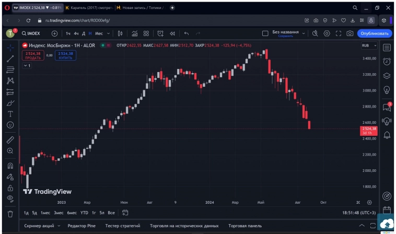Open the alerts clock panel in right sidebar
This screenshot has width=396, height=234.
tap(387, 61)
